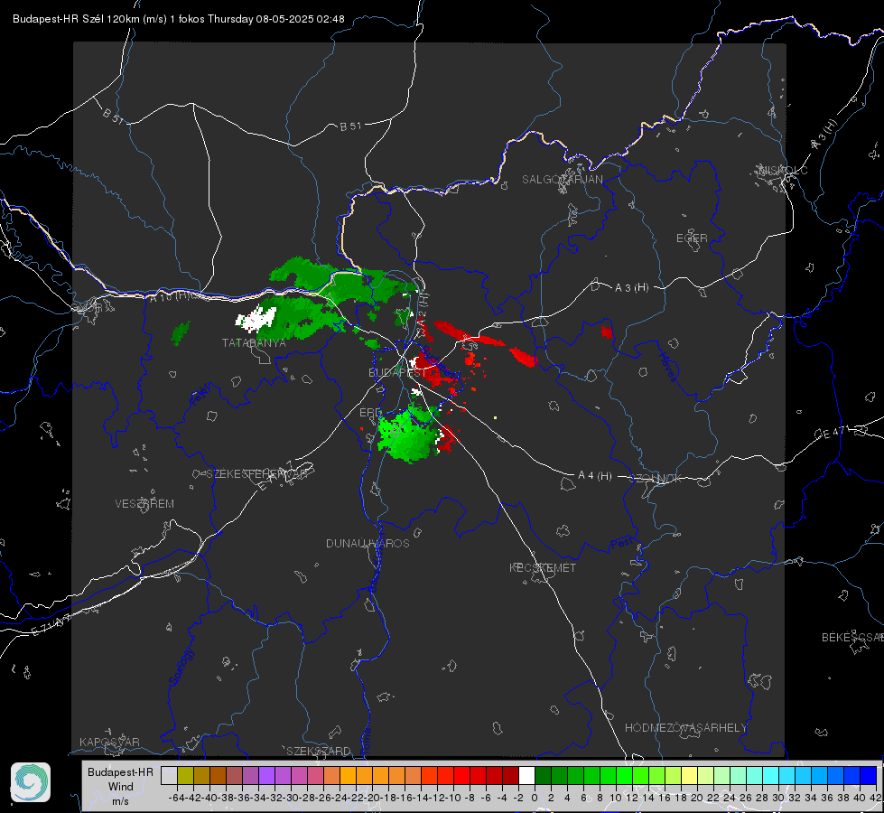Click the KAPOSVAR city label
This screenshot has height=813, width=884.
coord(109,742)
